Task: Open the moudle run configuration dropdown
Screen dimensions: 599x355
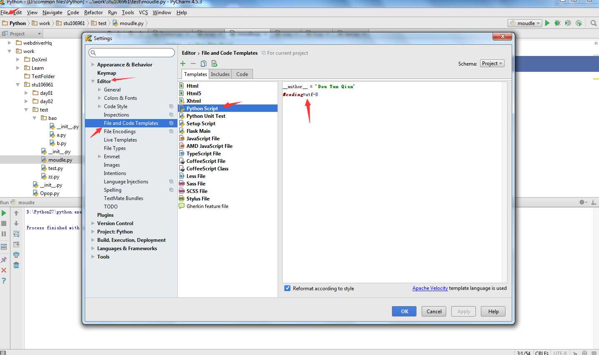Action: click(x=525, y=23)
